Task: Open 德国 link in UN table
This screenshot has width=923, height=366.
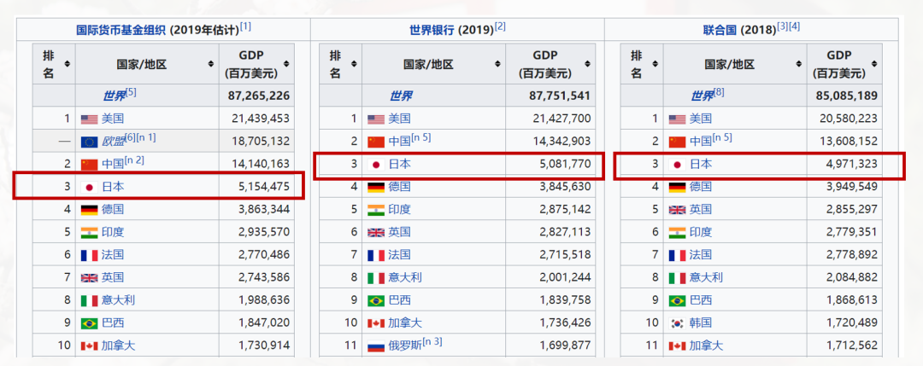Action: tap(701, 187)
